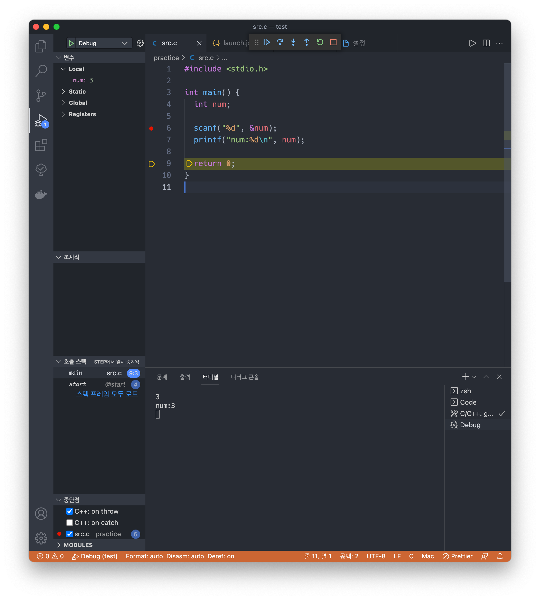Open the Search view icon

coord(41,71)
